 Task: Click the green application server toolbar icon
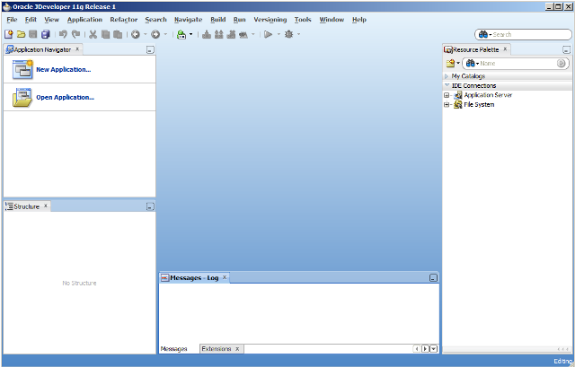[x=181, y=34]
